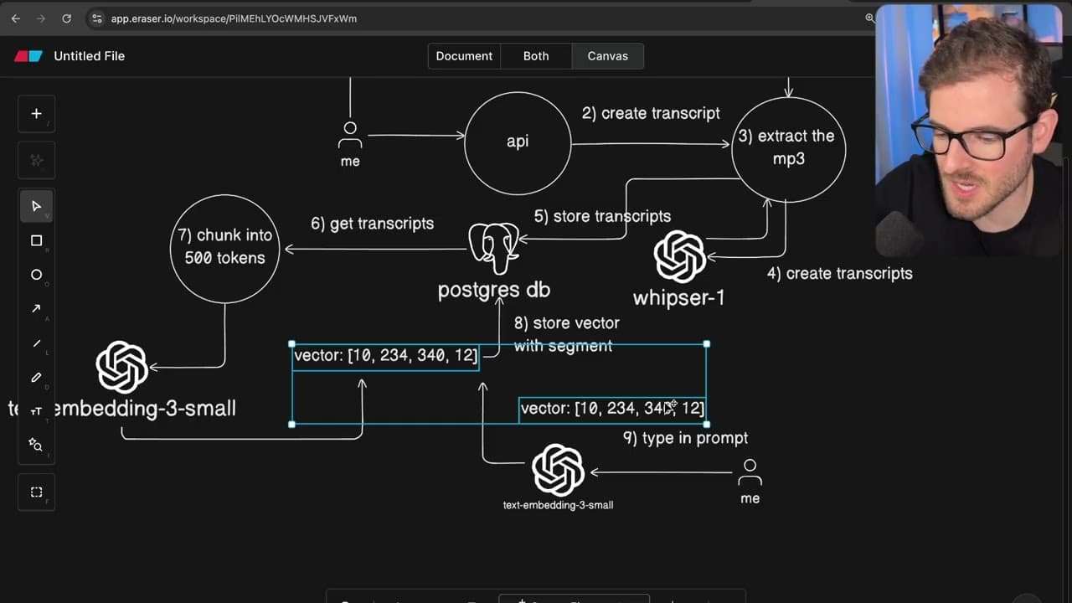
Task: Click the browser back arrow
Action: 16,18
